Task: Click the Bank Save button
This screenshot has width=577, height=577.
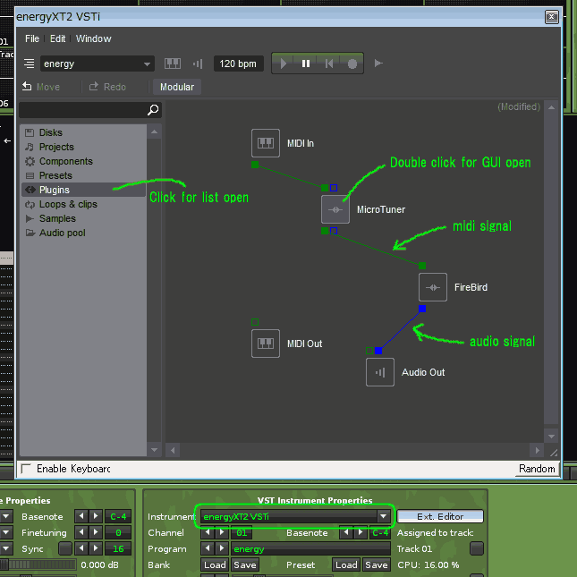Action: 245,564
